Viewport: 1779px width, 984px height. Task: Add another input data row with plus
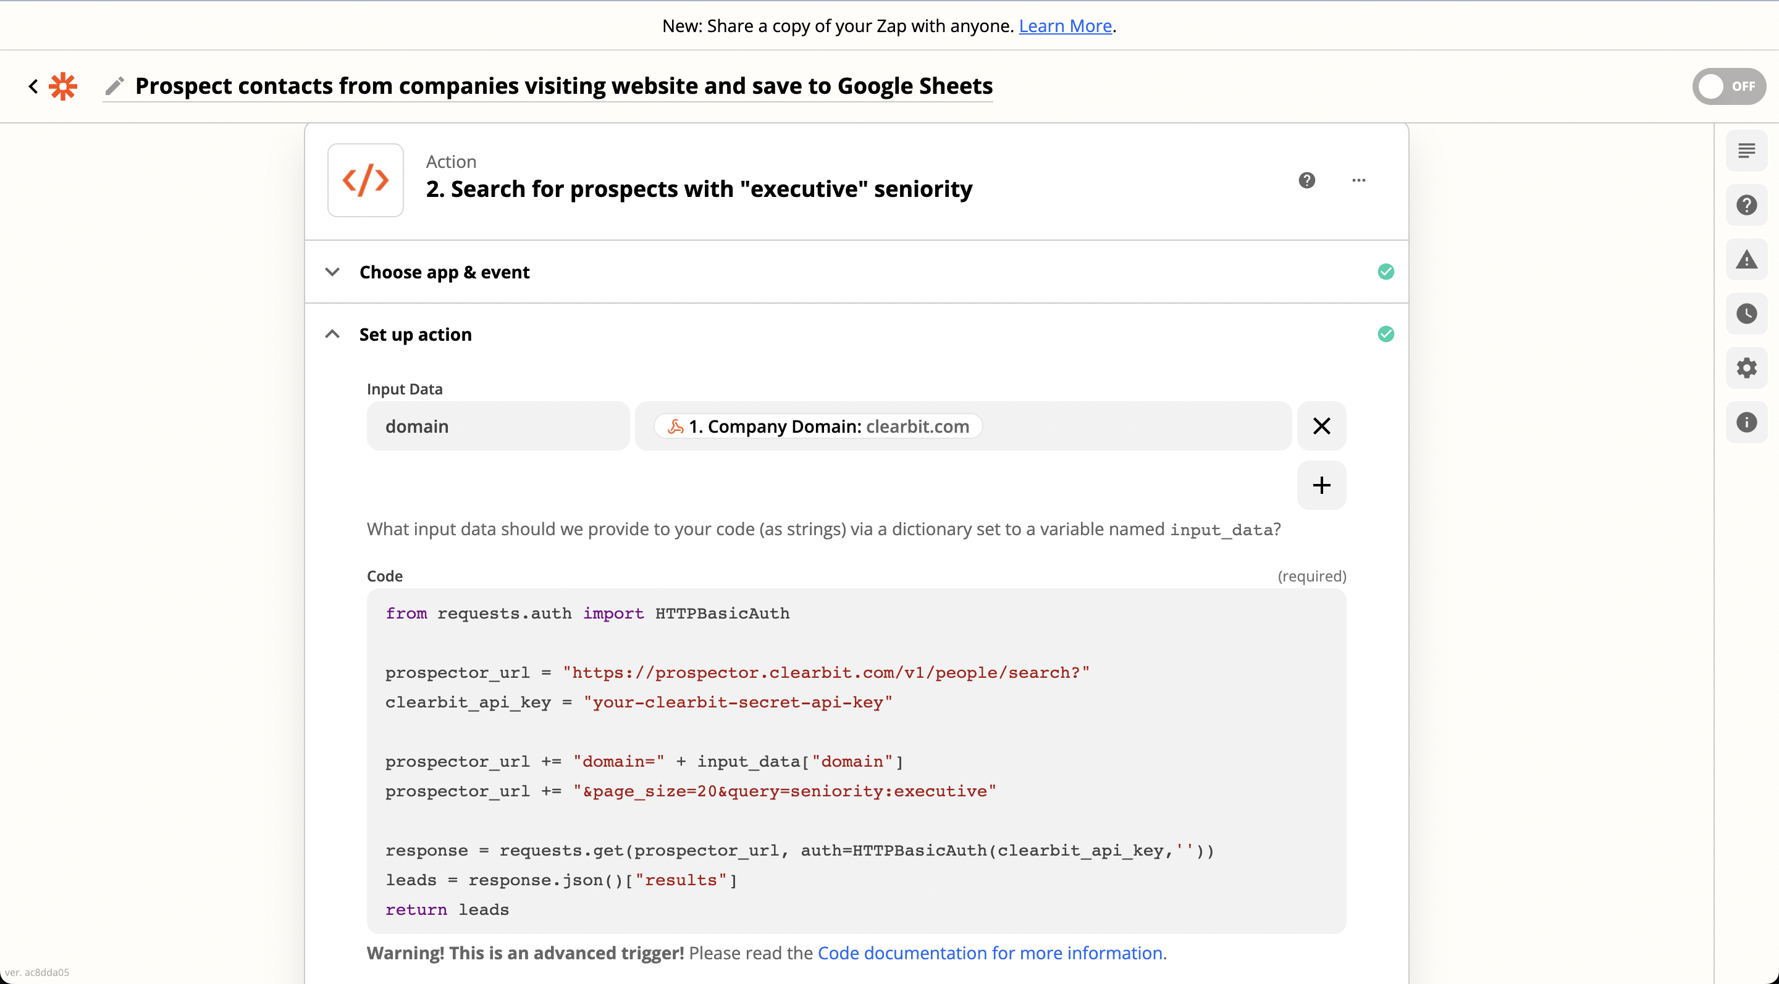1321,485
